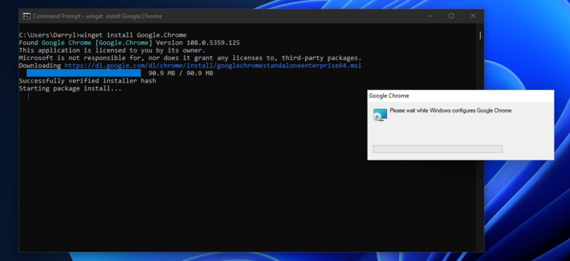
Task: Click the Chrome installer dialog progress bar
Action: [437, 149]
